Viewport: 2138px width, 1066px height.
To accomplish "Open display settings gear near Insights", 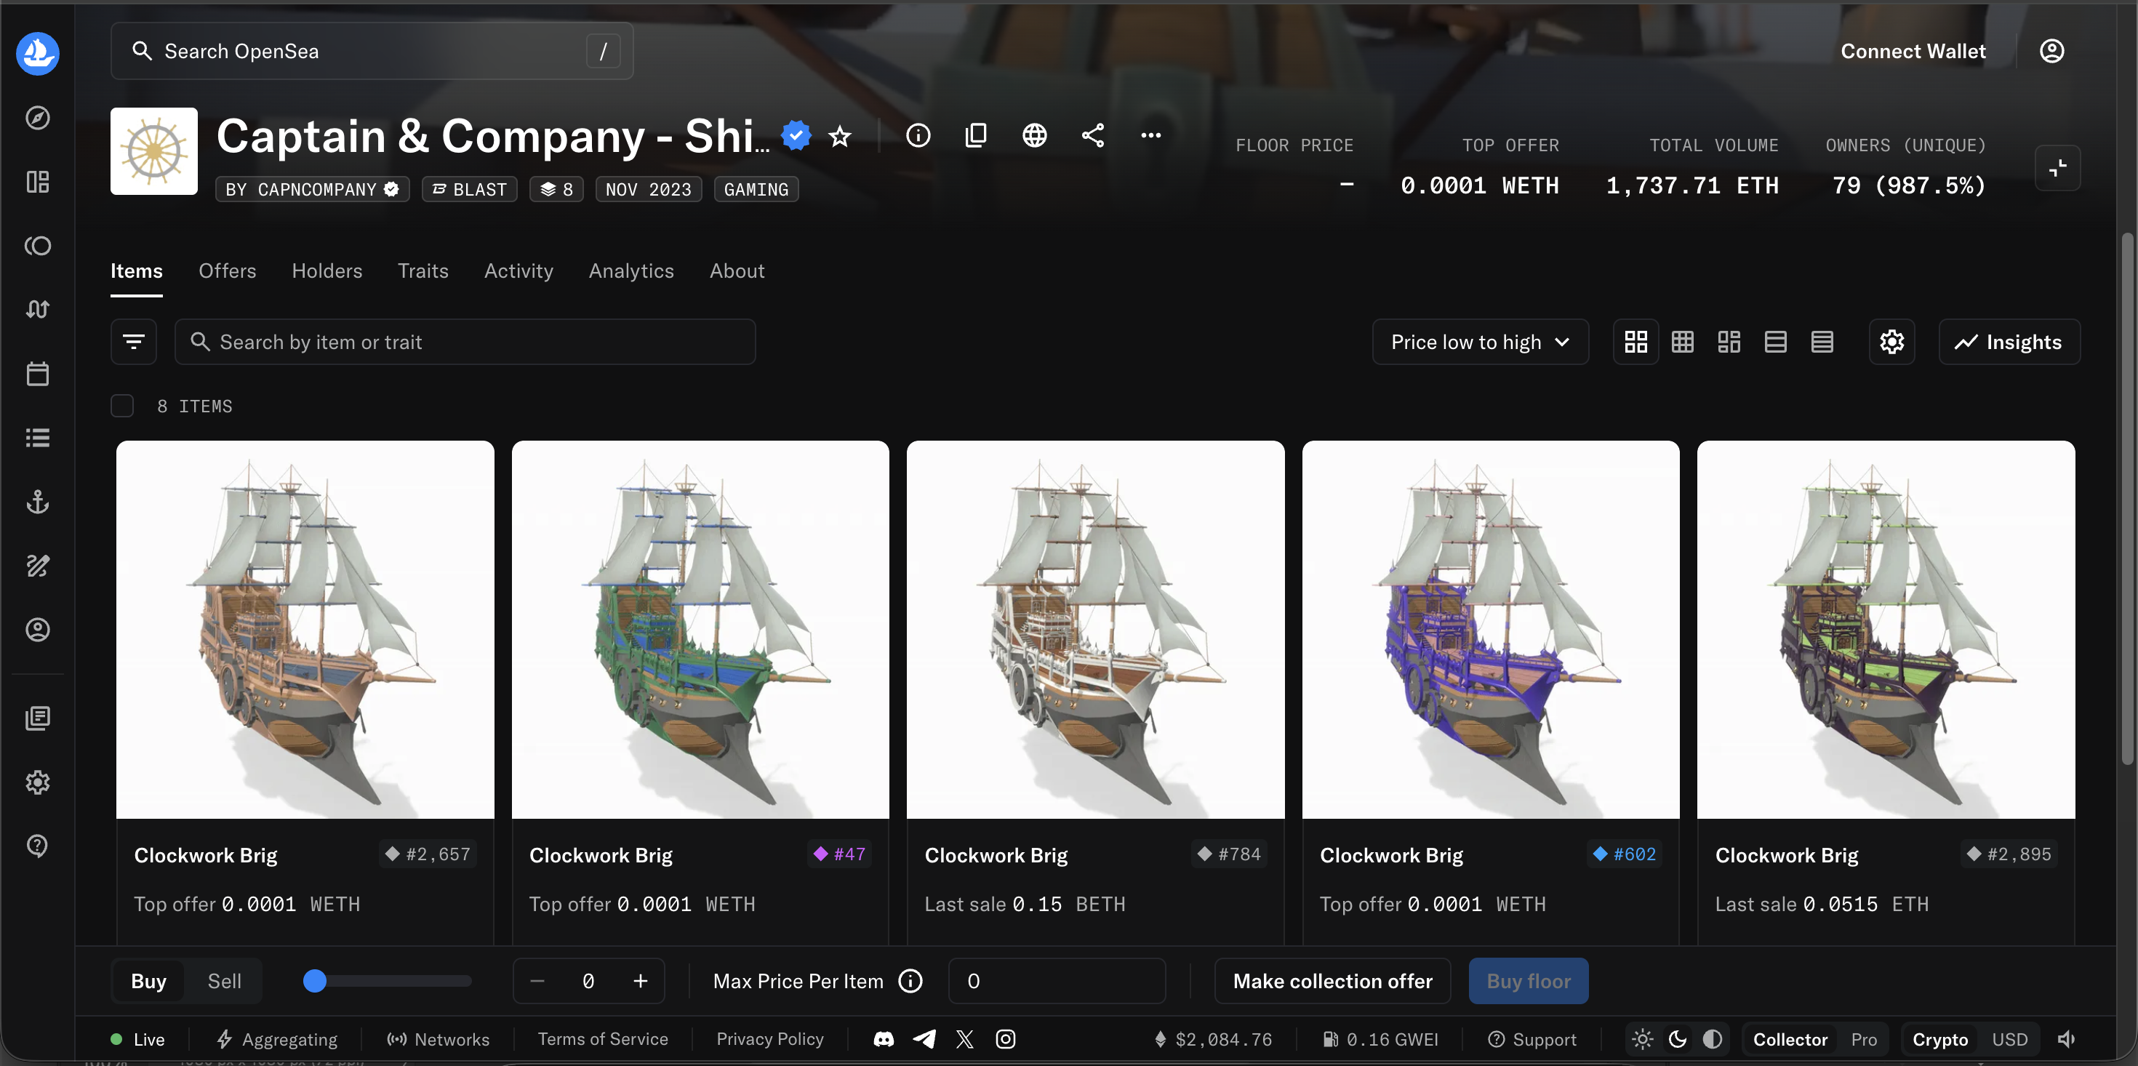I will [1891, 342].
